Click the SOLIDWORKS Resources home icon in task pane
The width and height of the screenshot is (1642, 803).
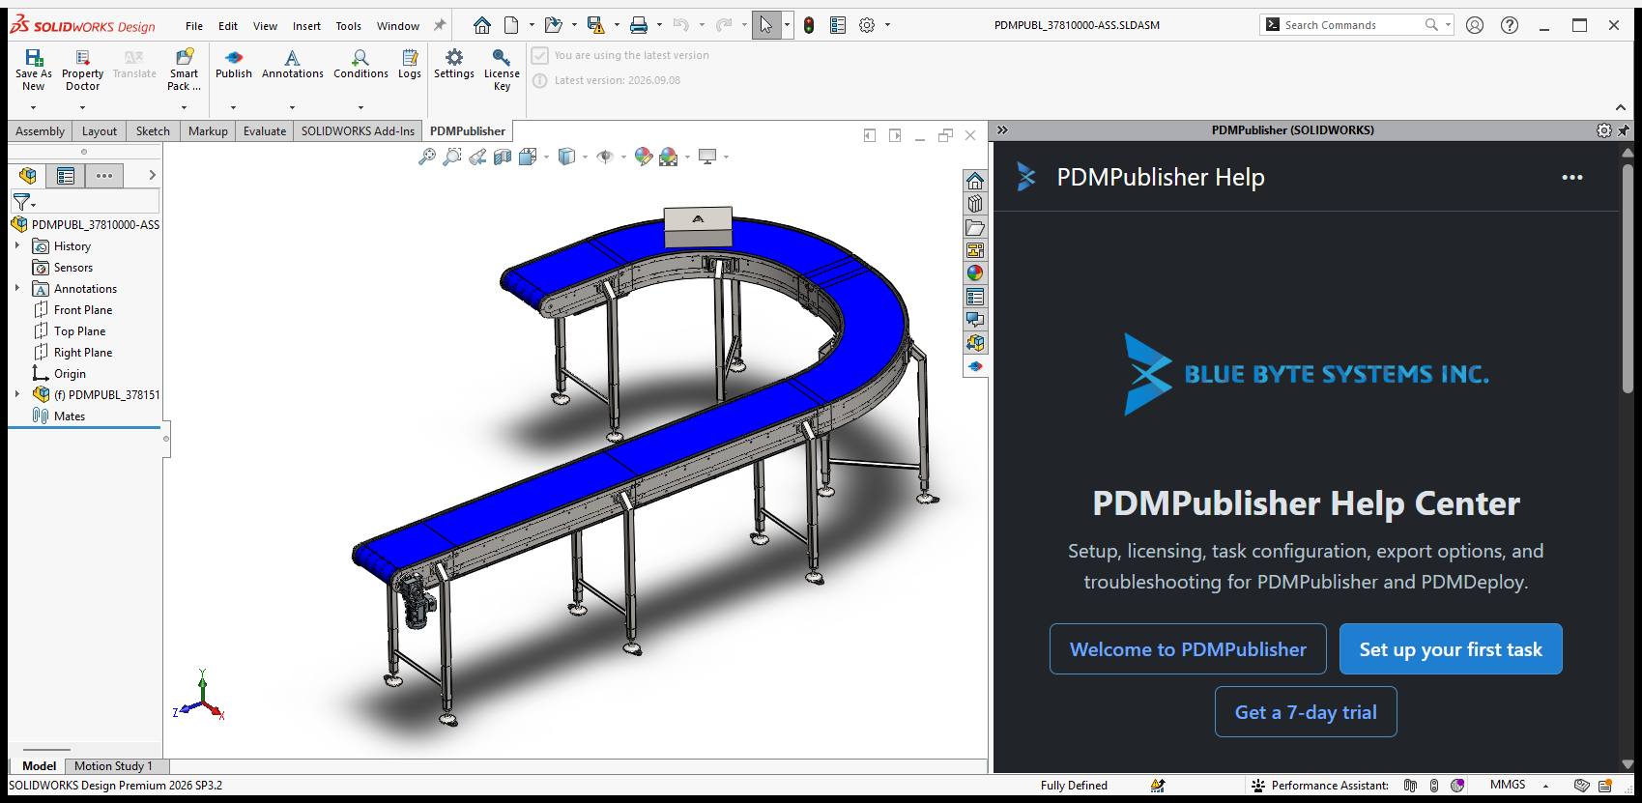pos(975,181)
